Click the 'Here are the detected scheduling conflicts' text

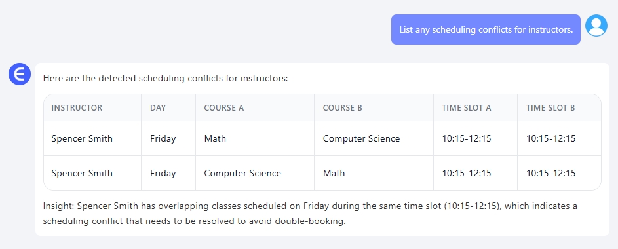[x=166, y=79]
